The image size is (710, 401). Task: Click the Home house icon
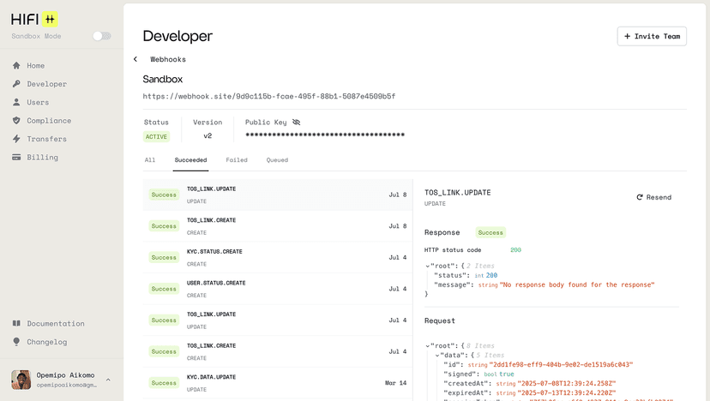coord(16,66)
